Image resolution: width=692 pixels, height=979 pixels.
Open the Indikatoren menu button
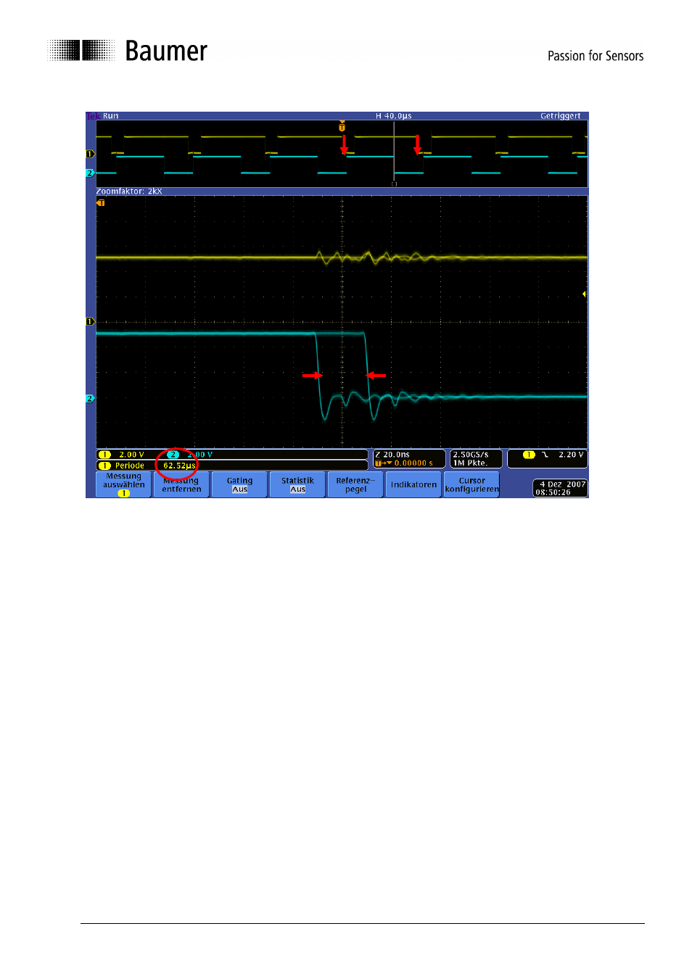point(413,484)
